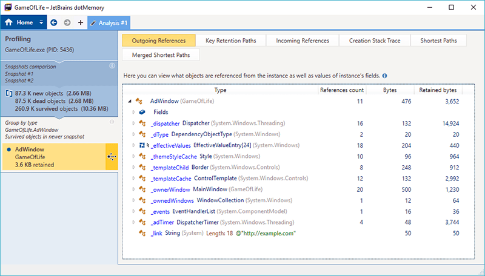This screenshot has width=485, height=276.
Task: Click the Home button
Action: (x=19, y=22)
